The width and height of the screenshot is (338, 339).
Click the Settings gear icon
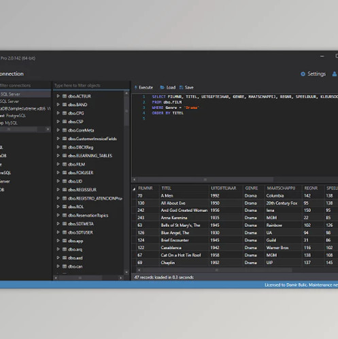pos(303,74)
